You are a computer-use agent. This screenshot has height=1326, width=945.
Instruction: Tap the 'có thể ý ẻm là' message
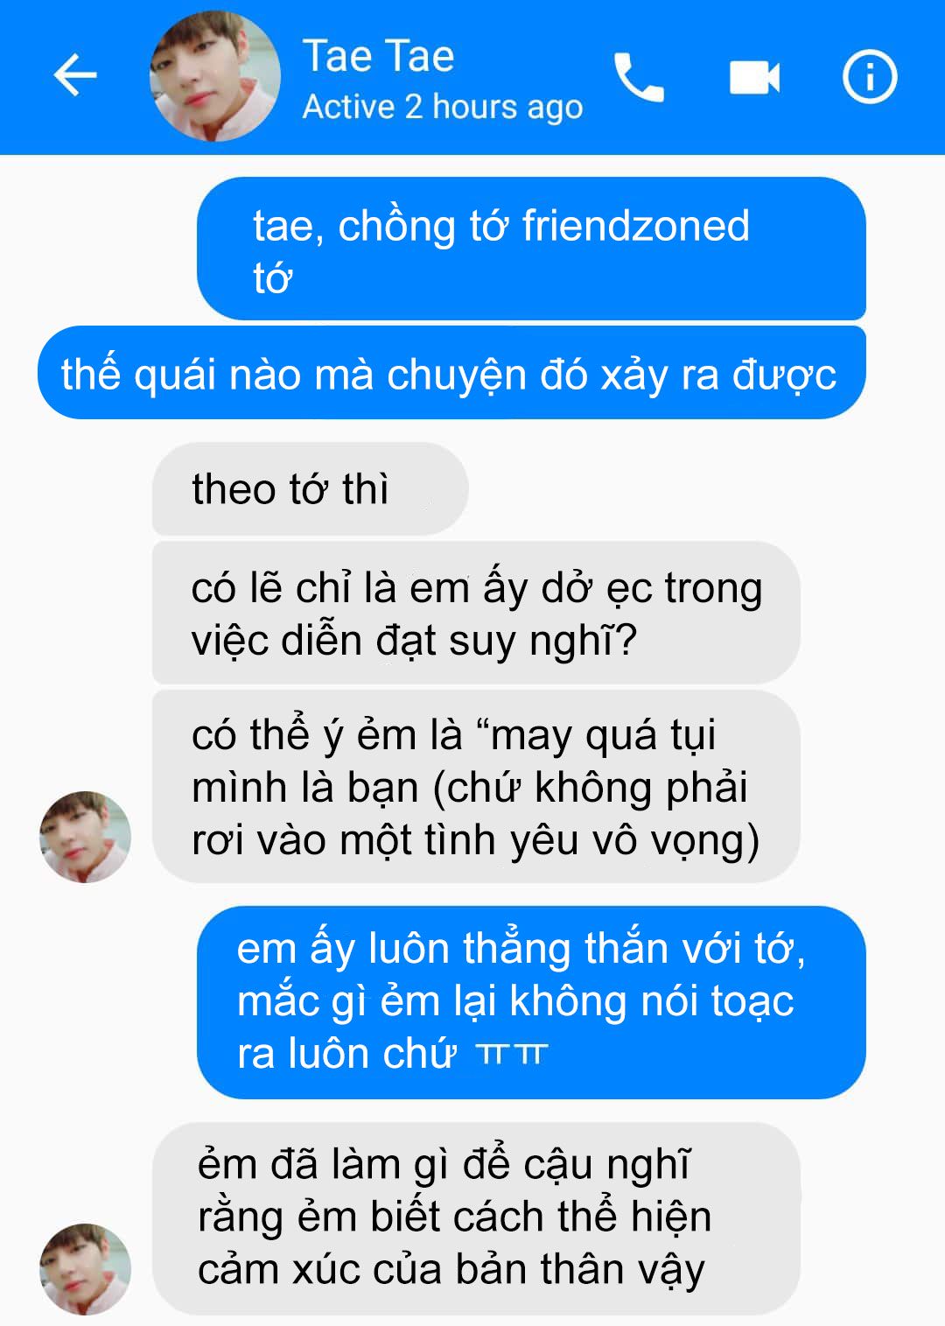pos(476,786)
